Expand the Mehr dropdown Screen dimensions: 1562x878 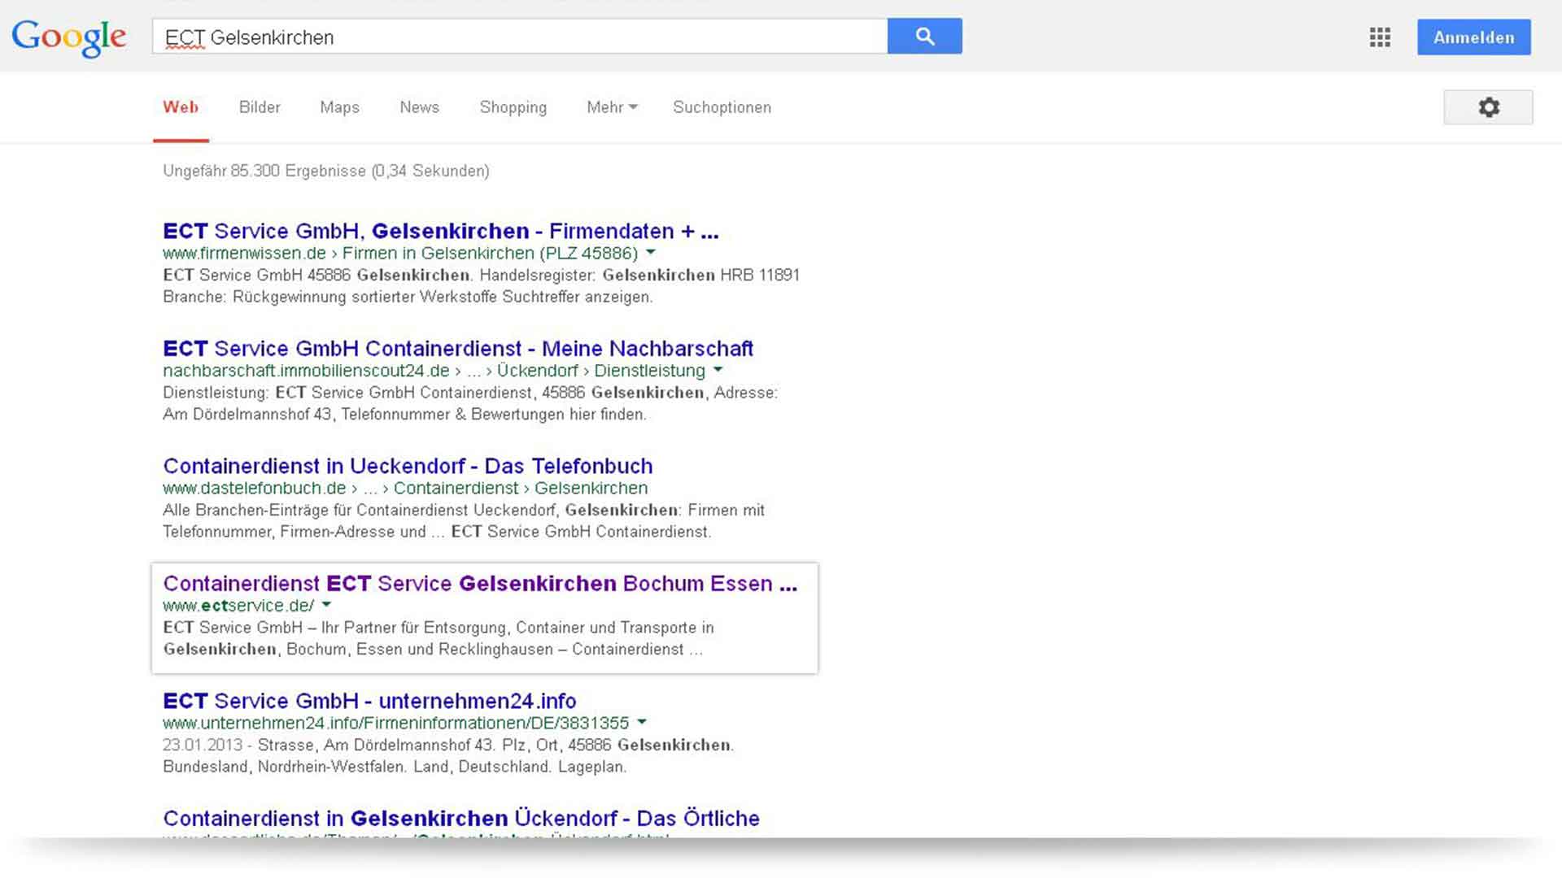(612, 107)
